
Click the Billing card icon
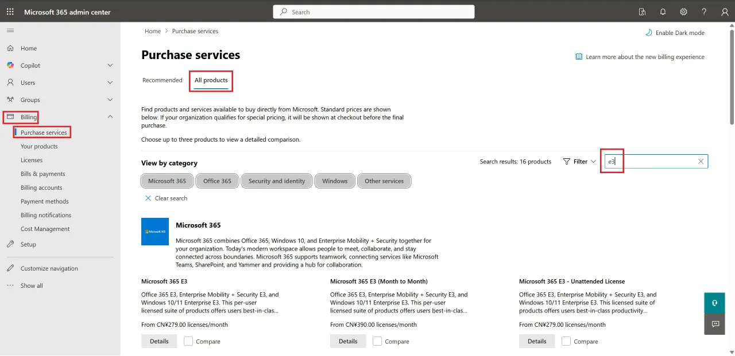(10, 117)
